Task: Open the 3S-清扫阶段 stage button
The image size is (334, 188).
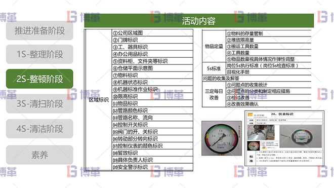Action: 39,104
